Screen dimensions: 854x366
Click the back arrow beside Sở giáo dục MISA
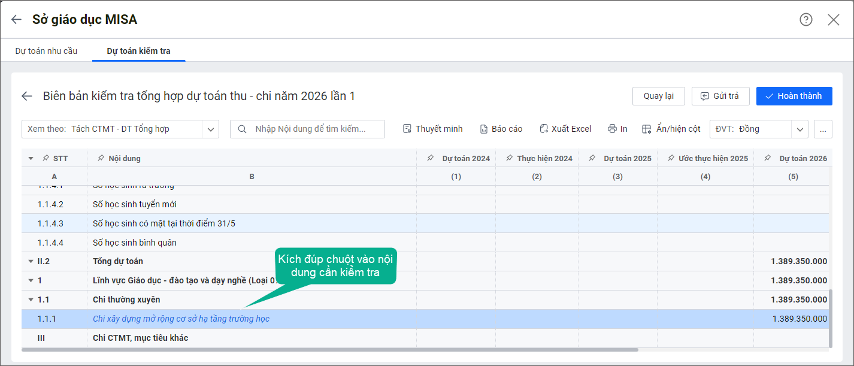16,20
